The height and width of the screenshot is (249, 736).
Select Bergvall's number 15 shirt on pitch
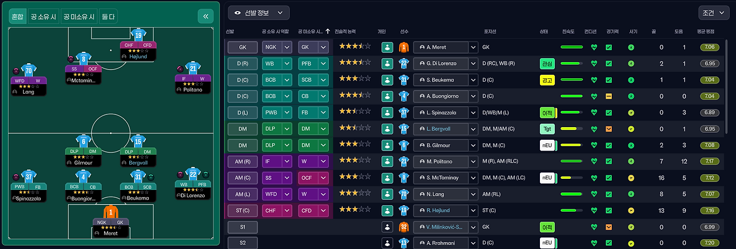(138, 141)
